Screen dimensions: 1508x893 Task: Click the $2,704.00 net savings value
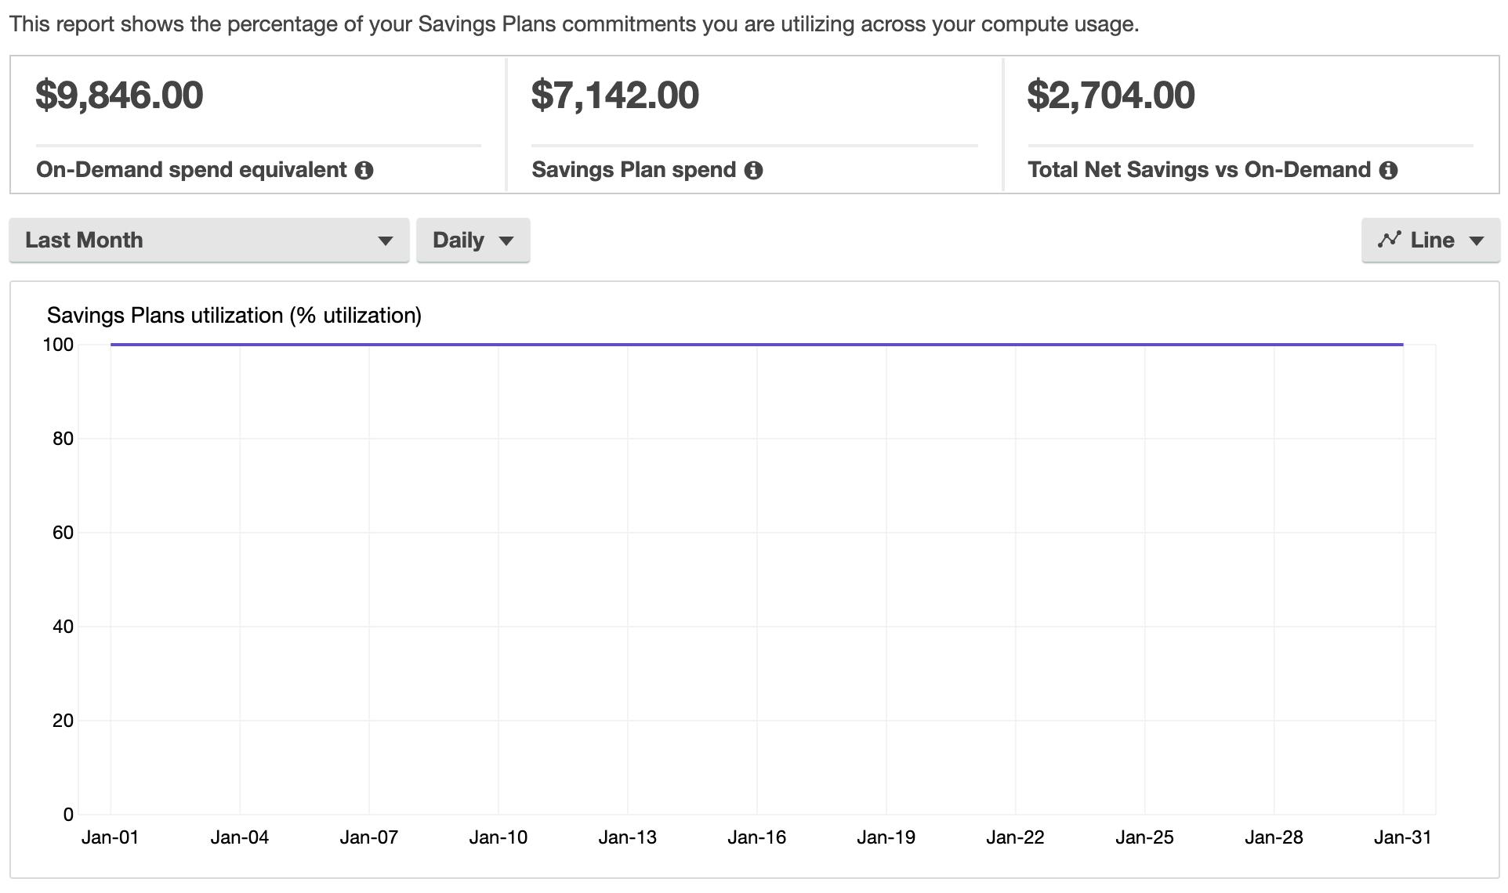1111,96
